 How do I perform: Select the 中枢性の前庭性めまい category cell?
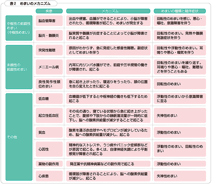tap(19, 28)
